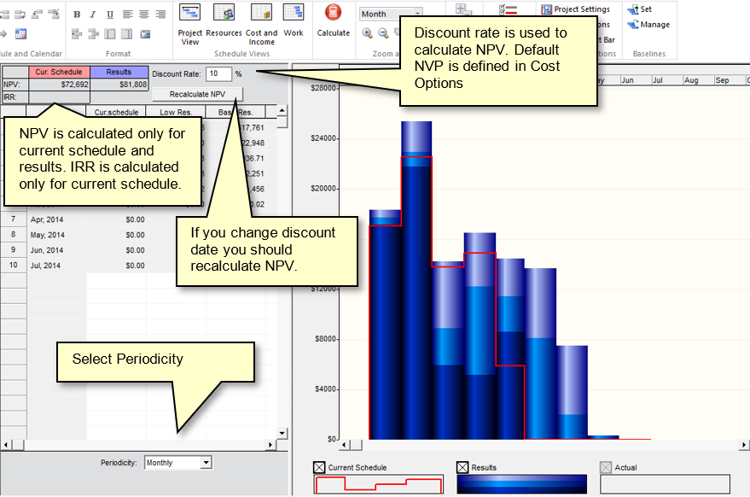Toggle bold text formatting
750x497 pixels.
[77, 15]
